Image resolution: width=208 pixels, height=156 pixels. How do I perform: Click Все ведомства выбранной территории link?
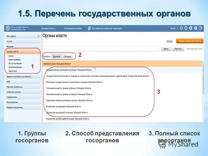click(107, 28)
